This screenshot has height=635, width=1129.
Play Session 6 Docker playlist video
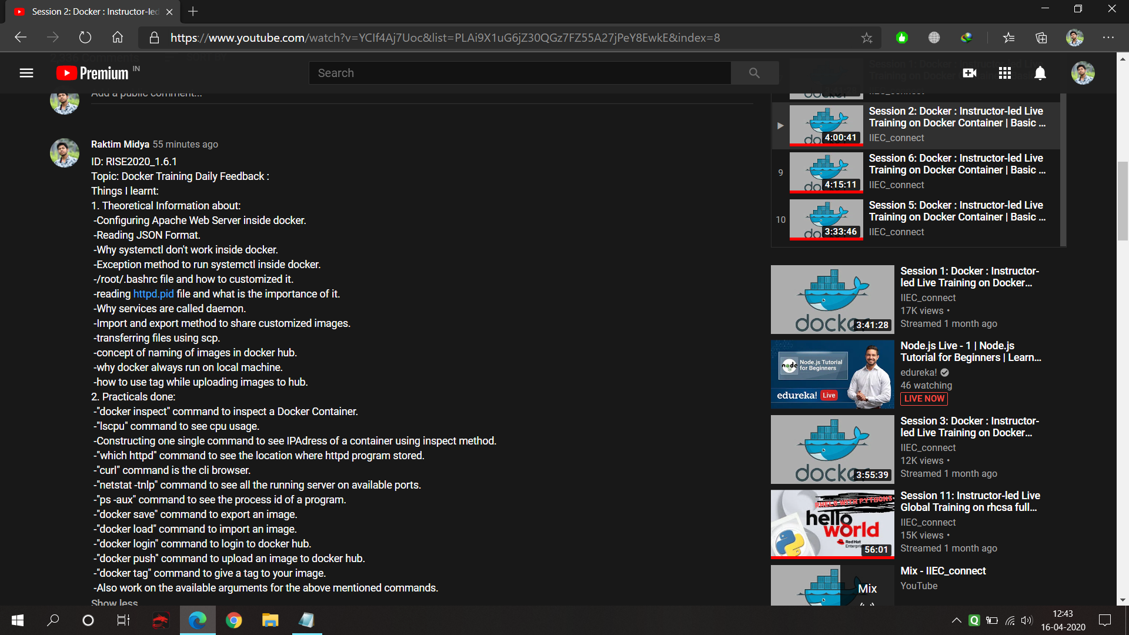956,164
